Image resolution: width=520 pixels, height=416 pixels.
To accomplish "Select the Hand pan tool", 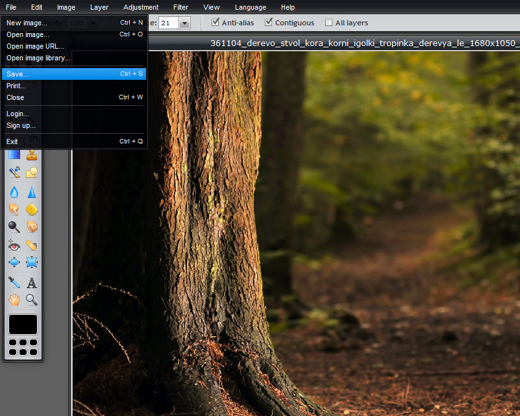I will (14, 300).
